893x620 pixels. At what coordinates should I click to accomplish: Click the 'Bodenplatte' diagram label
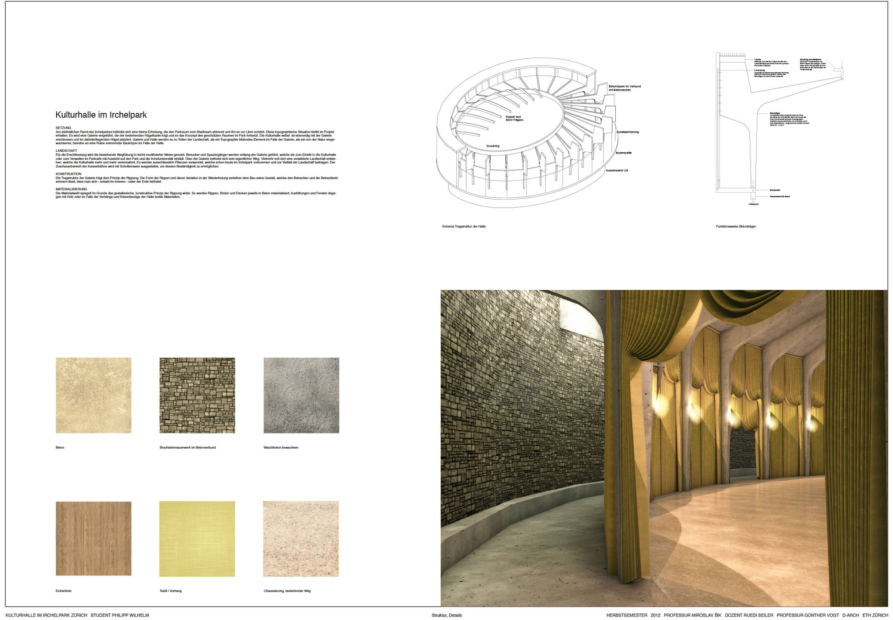[x=624, y=153]
